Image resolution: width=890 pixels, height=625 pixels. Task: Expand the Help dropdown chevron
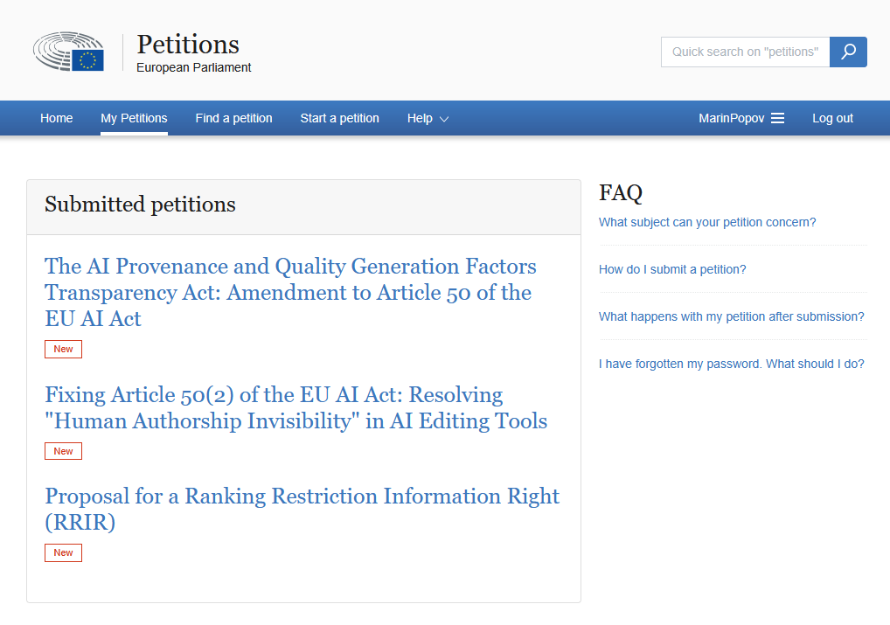pos(444,119)
